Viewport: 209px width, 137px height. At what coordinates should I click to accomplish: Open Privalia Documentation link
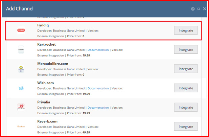click(x=98, y=108)
